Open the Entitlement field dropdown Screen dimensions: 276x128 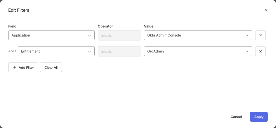(56, 51)
